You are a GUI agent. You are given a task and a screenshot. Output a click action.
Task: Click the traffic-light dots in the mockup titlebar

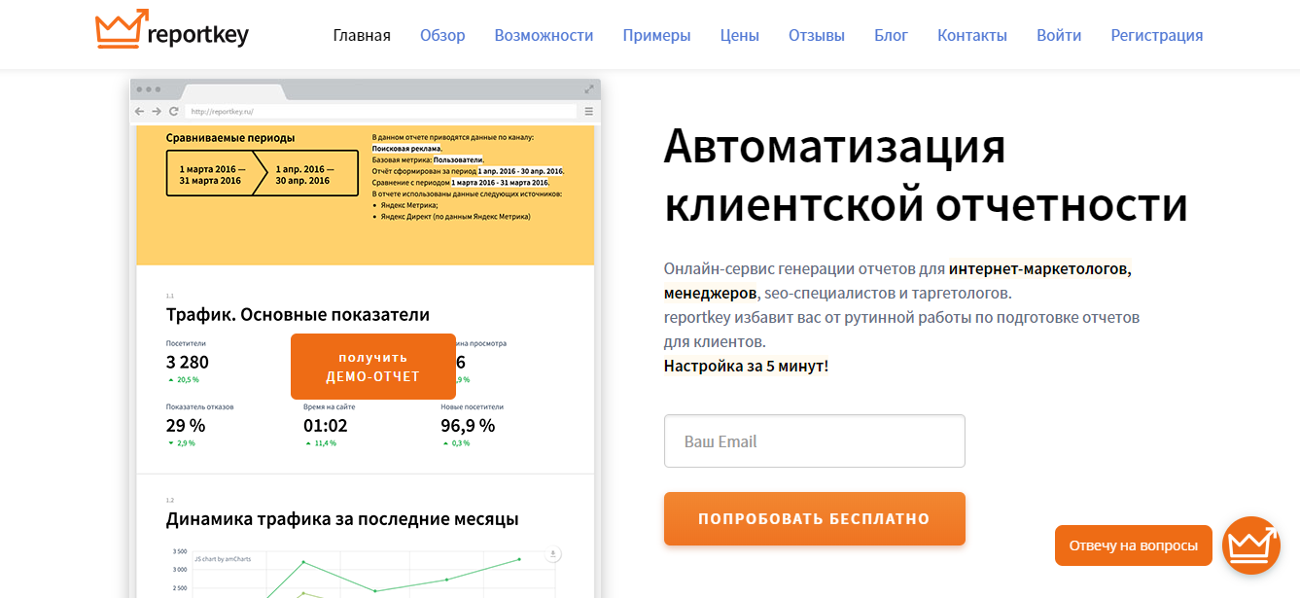point(147,88)
